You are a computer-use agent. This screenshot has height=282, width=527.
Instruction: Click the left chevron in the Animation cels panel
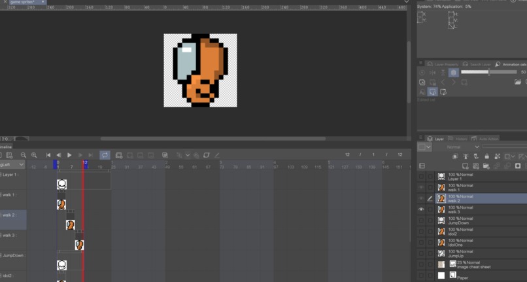pyautogui.click(x=443, y=82)
